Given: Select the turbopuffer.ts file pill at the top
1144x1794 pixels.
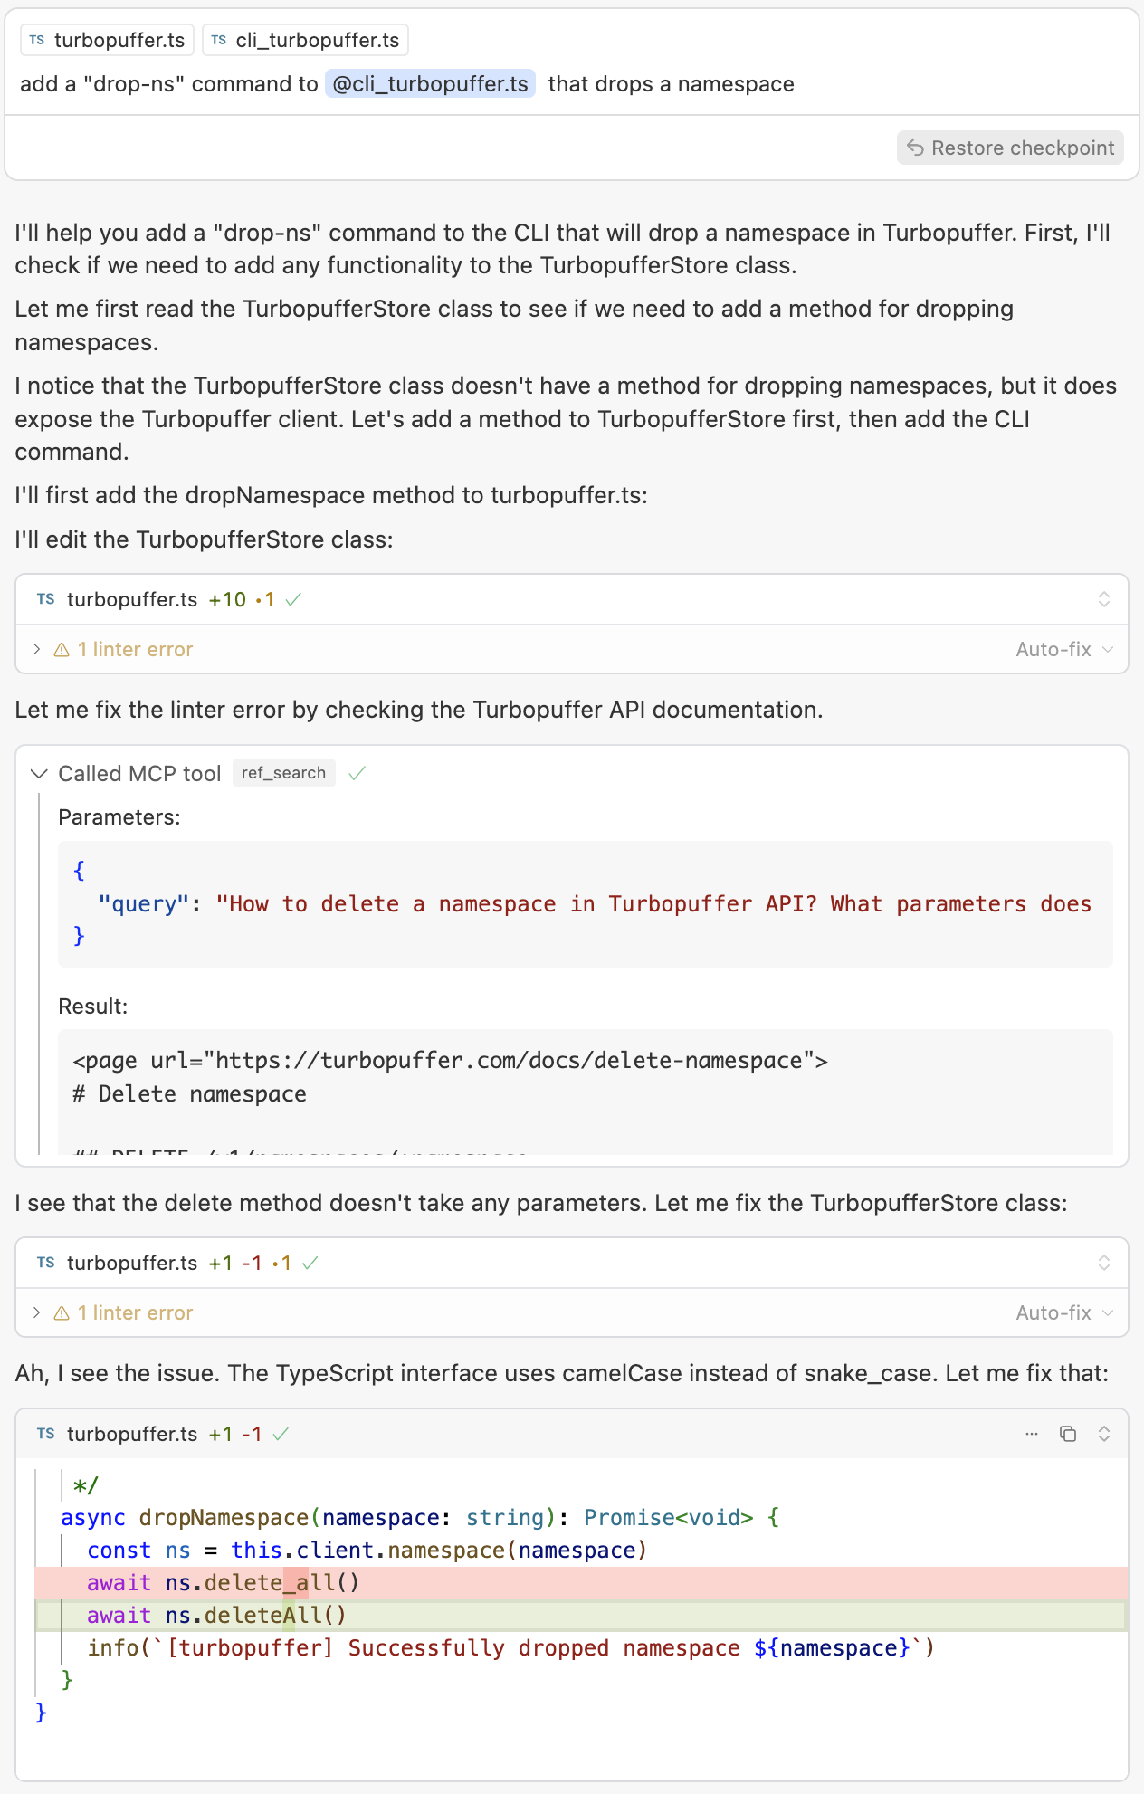Looking at the screenshot, I should pos(106,40).
